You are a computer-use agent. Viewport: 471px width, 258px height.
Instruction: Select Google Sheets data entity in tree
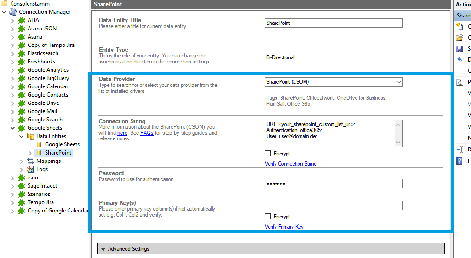point(62,144)
